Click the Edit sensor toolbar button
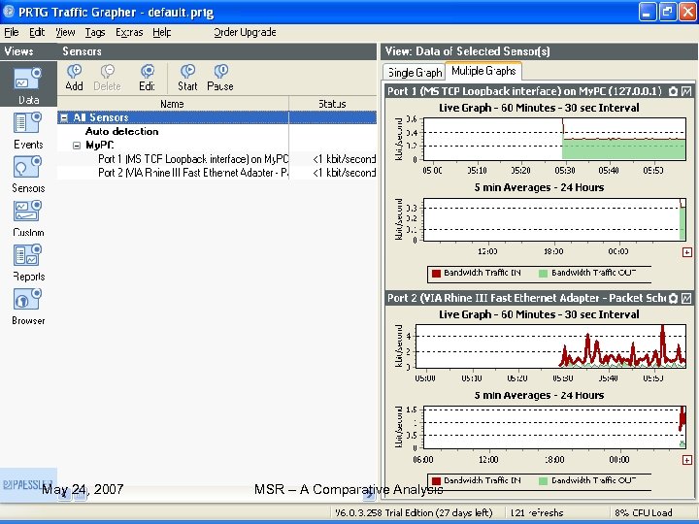Screen dimensions: 699x524 pyautogui.click(x=148, y=78)
